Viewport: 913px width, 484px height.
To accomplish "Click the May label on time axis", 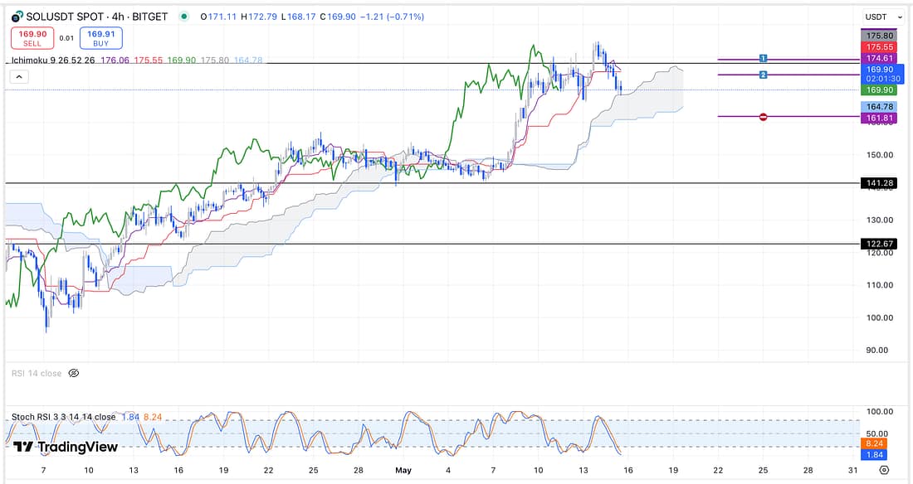I will 403,470.
